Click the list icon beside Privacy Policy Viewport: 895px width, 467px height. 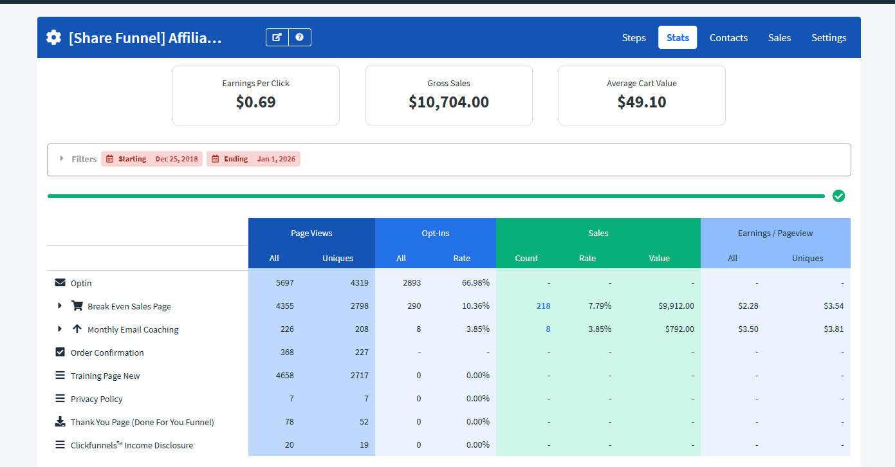(60, 398)
